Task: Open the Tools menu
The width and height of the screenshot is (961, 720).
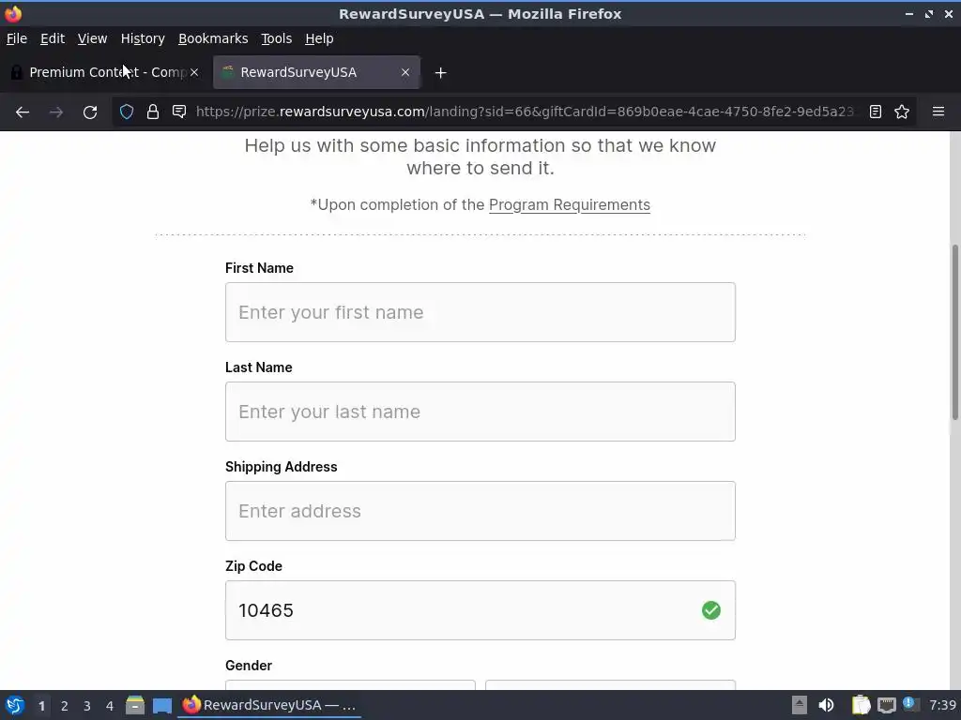Action: tap(277, 38)
